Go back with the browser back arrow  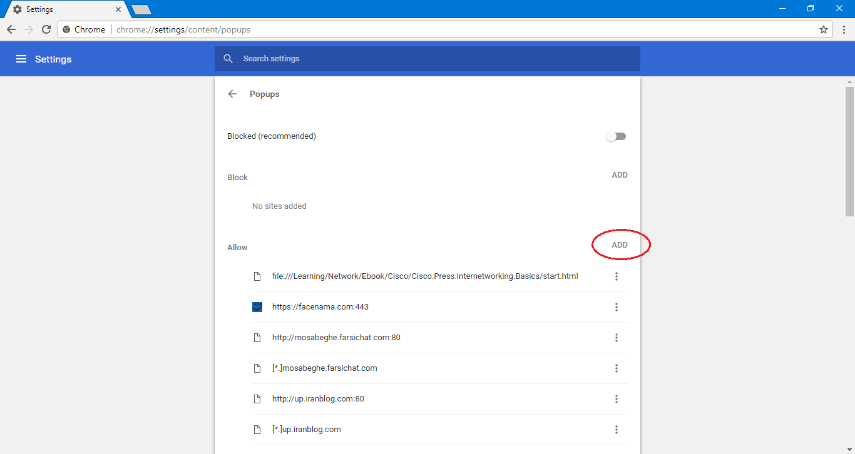[11, 29]
